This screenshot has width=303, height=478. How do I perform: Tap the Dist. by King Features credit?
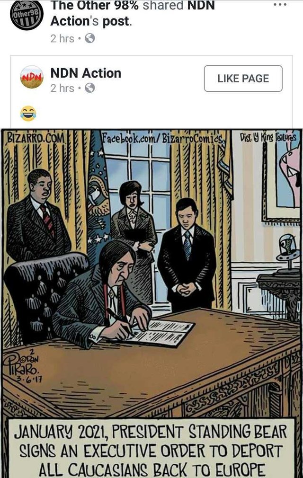pos(267,137)
